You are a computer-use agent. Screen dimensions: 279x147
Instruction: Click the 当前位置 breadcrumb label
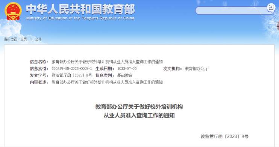(x=11, y=39)
